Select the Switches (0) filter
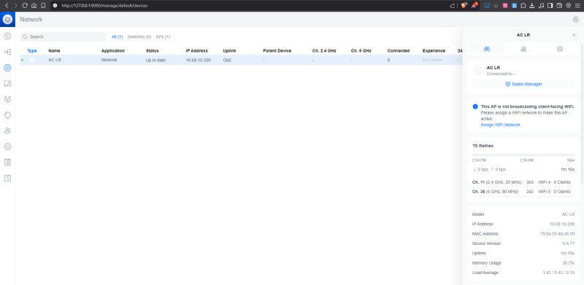 click(x=139, y=37)
